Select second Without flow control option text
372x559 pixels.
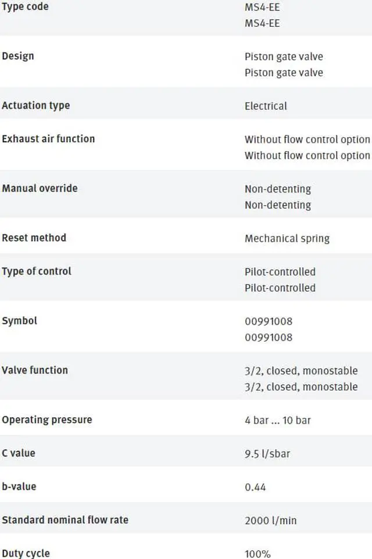tap(307, 156)
